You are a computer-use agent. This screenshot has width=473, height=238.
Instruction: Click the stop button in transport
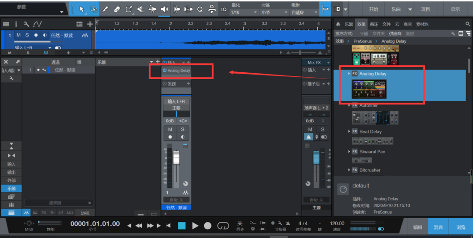coord(182,226)
